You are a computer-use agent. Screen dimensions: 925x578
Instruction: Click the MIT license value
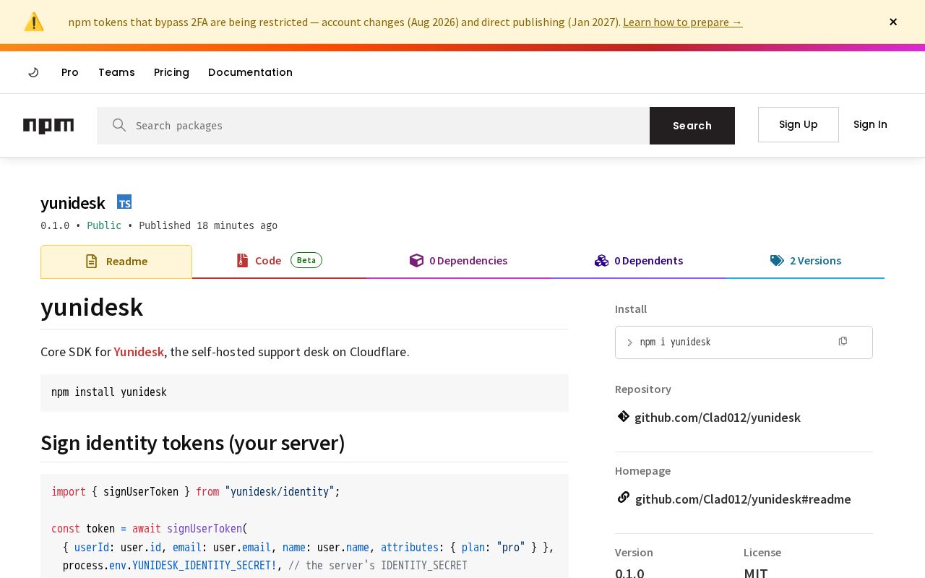click(756, 573)
